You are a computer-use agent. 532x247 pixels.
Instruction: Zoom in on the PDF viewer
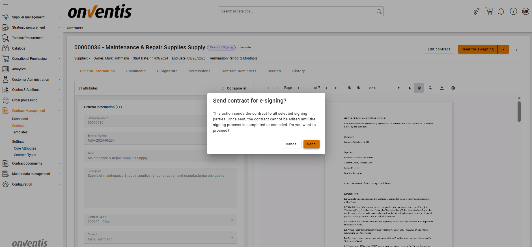358,88
